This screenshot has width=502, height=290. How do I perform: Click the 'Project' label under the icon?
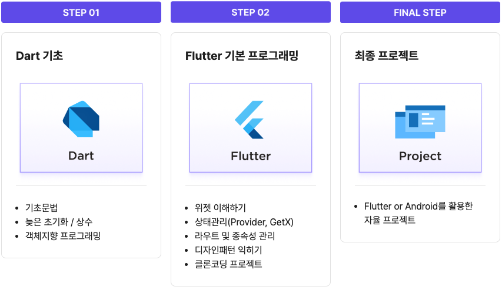(x=420, y=156)
